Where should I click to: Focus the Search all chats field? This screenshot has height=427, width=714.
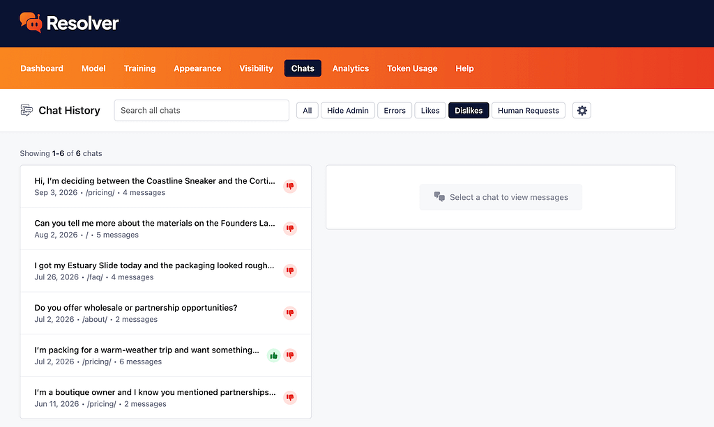(202, 111)
